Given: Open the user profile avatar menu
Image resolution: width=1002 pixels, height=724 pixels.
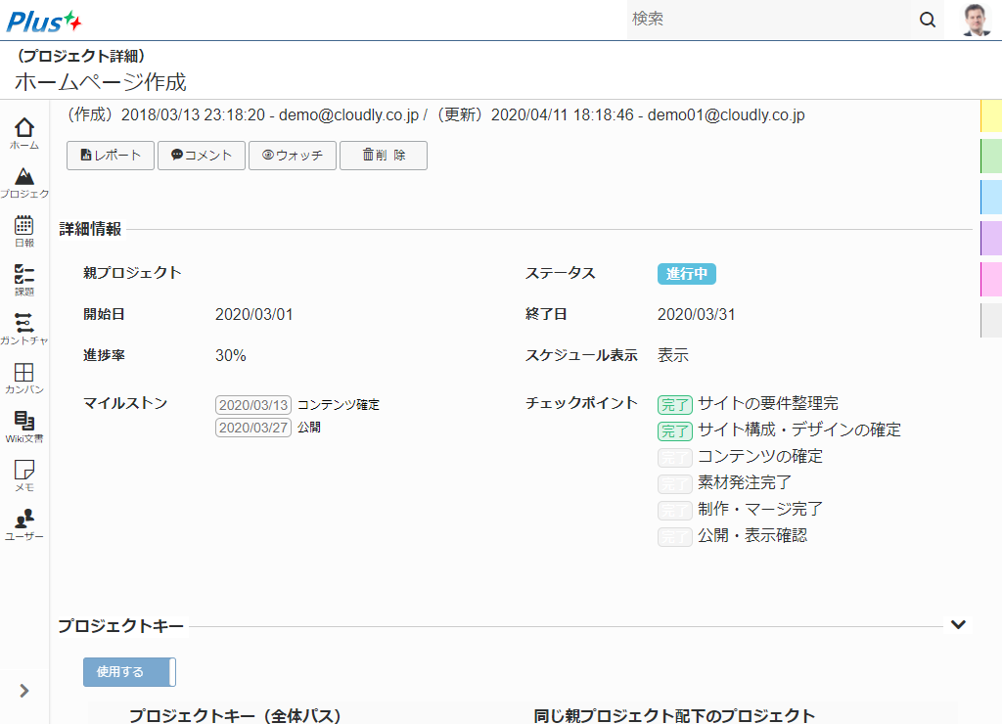Looking at the screenshot, I should [x=976, y=20].
